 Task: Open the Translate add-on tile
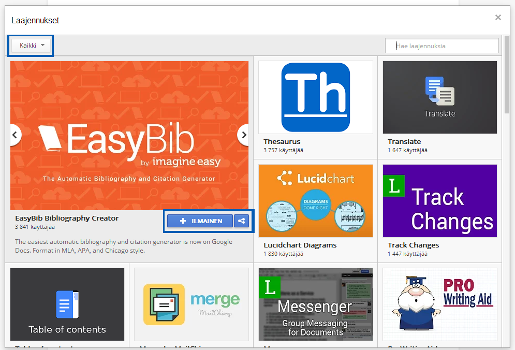pyautogui.click(x=439, y=97)
